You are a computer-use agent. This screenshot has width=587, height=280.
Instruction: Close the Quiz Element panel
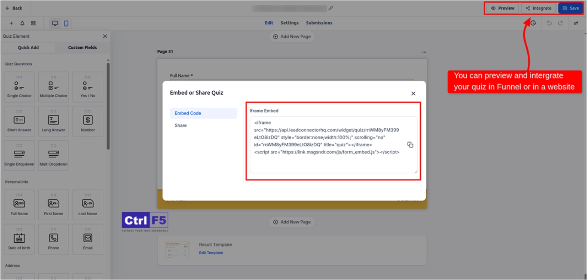pos(105,36)
